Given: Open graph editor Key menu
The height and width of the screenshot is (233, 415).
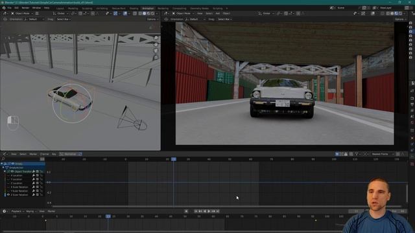Looking at the screenshot, I should click(54, 154).
